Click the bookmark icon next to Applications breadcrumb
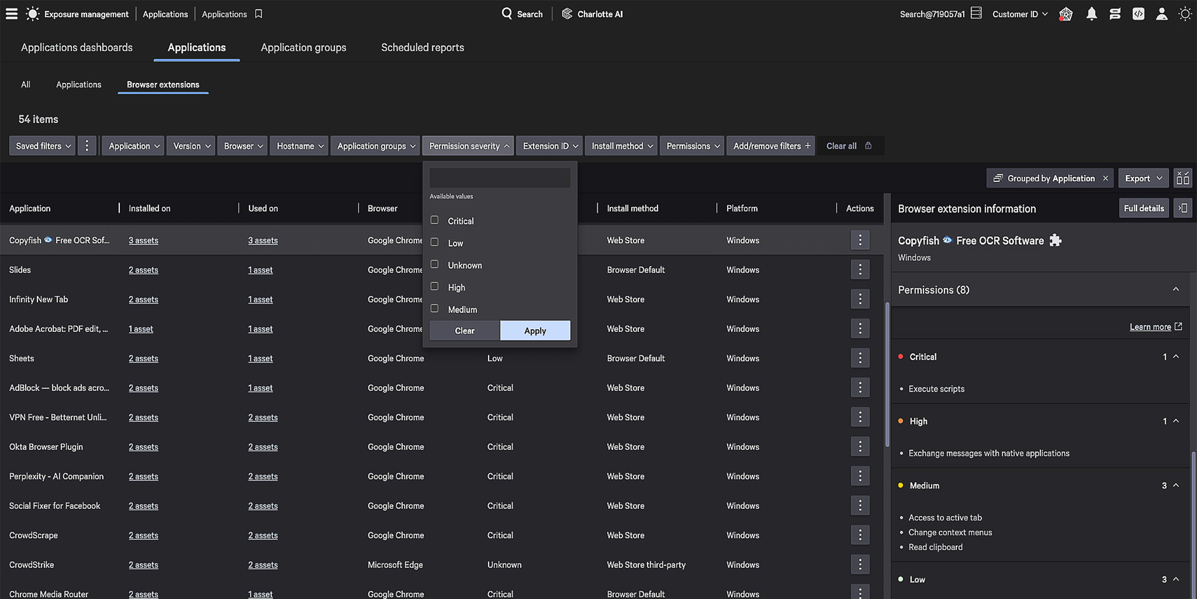The width and height of the screenshot is (1197, 599). (x=259, y=14)
